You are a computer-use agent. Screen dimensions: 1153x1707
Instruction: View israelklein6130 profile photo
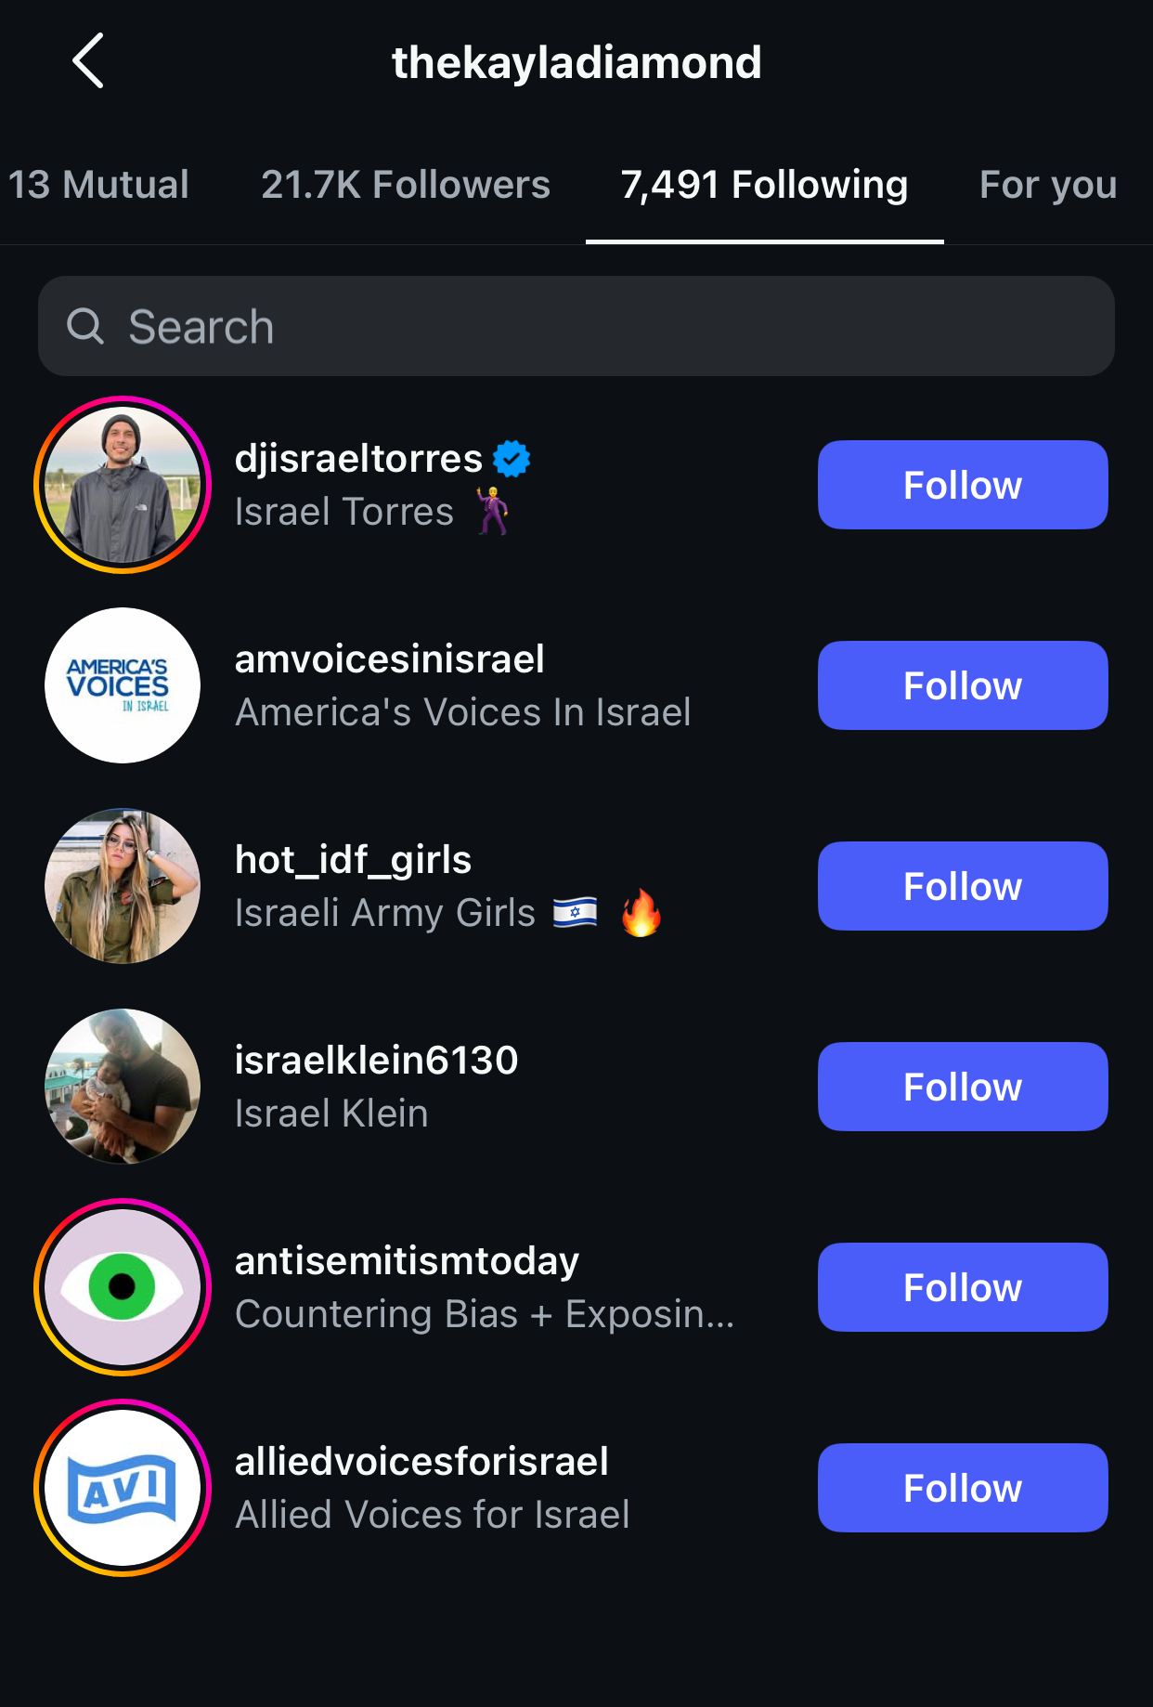123,1087
